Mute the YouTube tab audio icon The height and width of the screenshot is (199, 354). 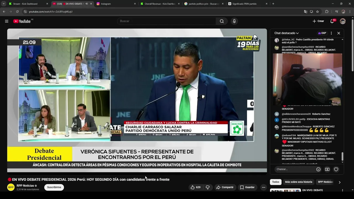87,4
